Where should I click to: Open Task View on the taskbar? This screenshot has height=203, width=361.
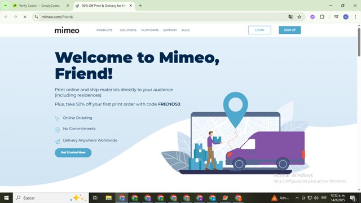point(95,198)
